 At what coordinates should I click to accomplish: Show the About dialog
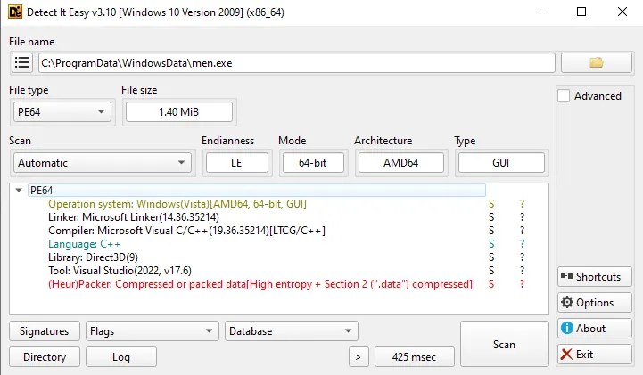(594, 328)
